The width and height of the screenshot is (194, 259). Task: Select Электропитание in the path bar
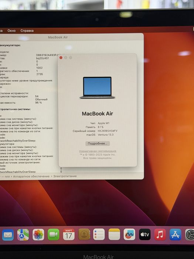(x=65, y=176)
